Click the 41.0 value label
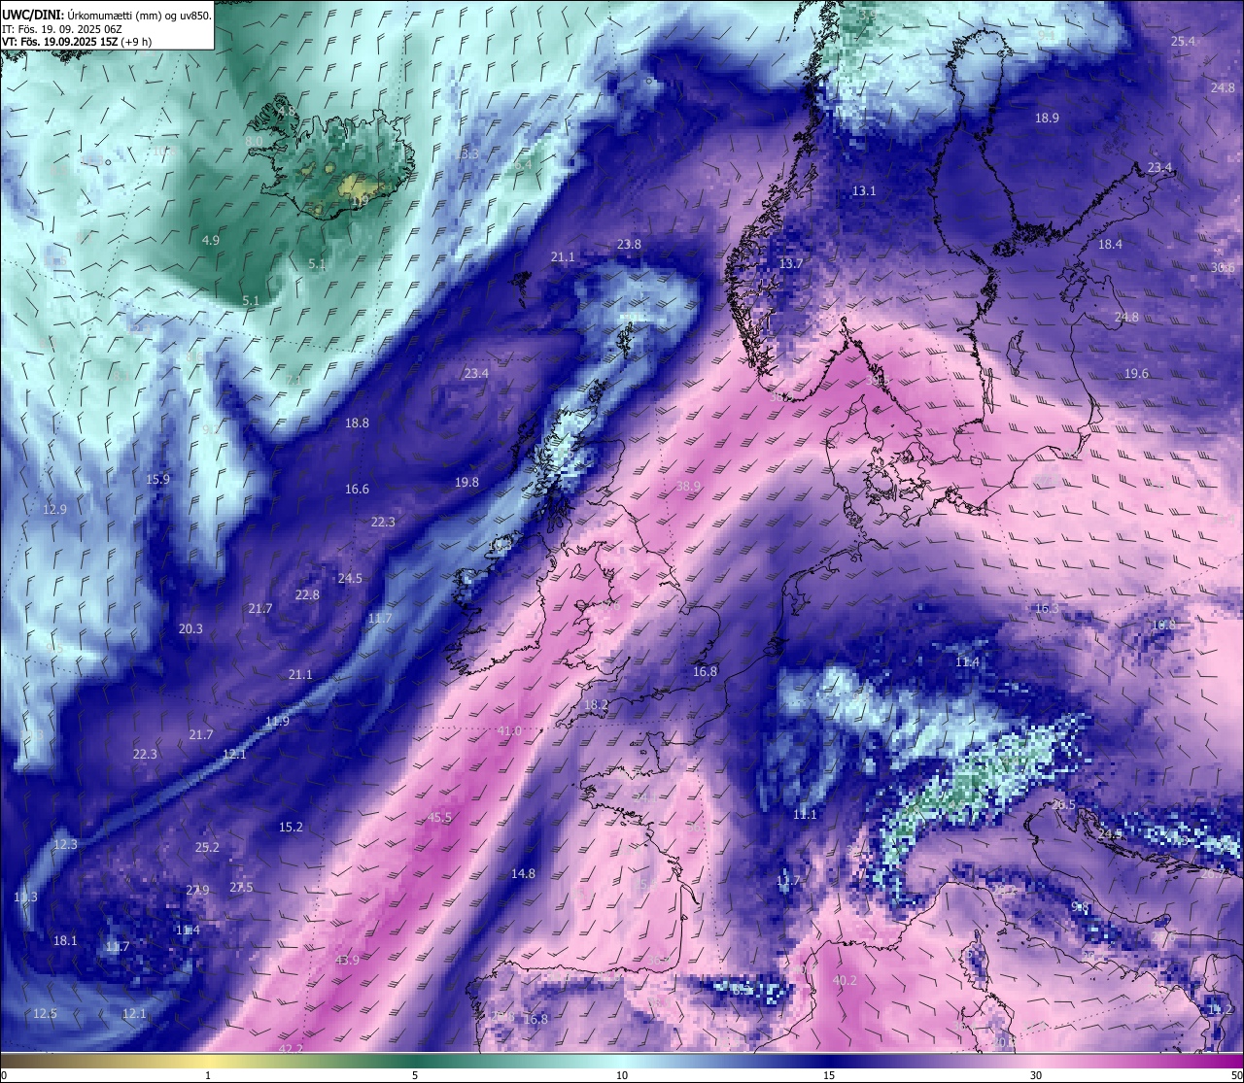The image size is (1244, 1083). tap(509, 730)
